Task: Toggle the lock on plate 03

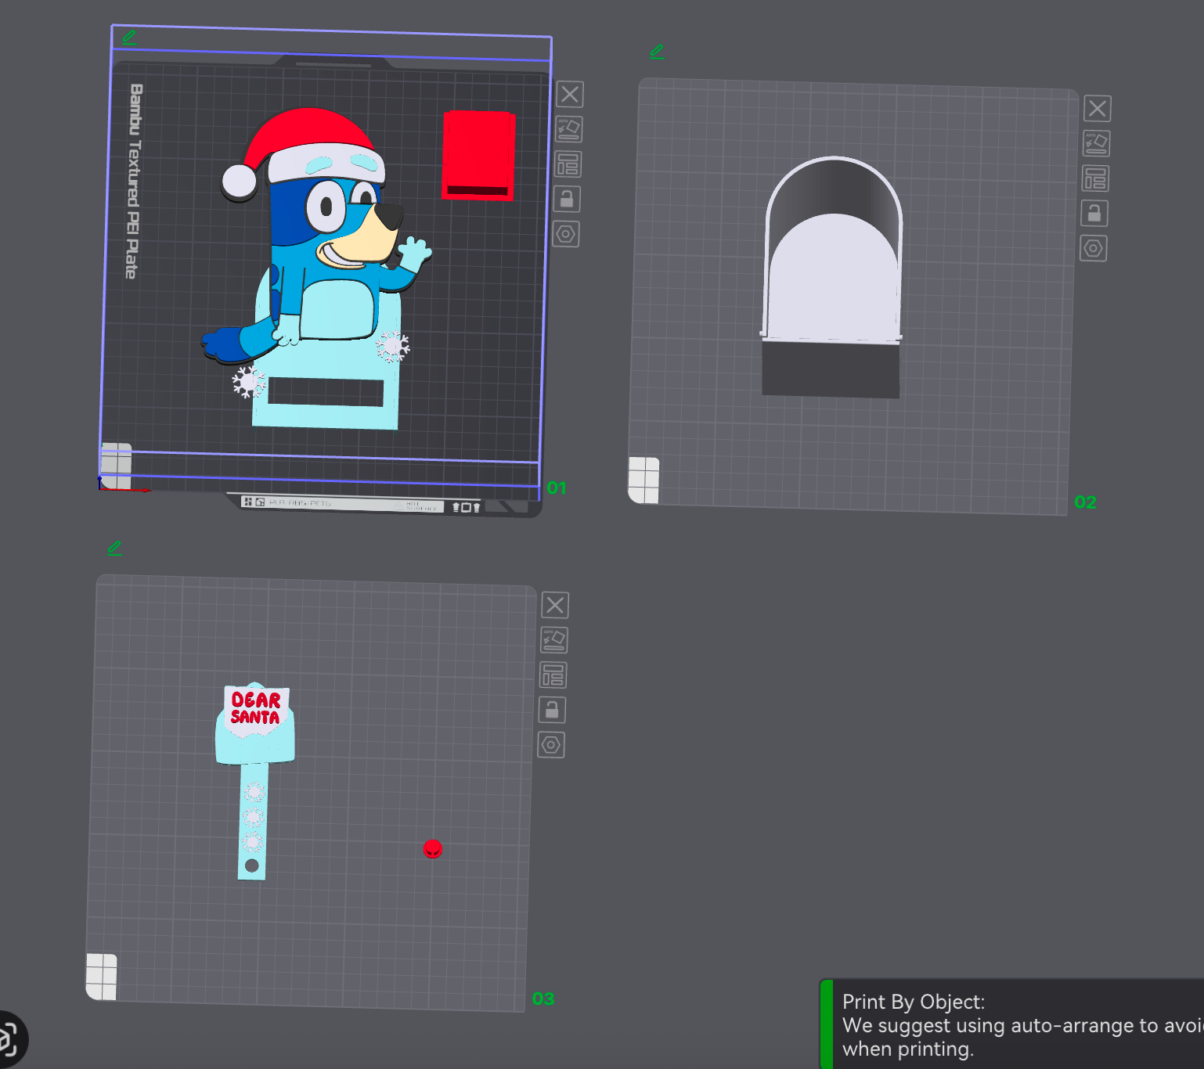Action: (x=552, y=710)
